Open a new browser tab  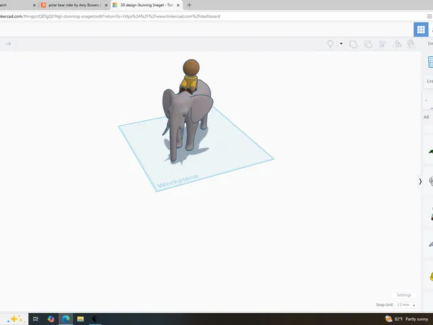click(x=189, y=5)
